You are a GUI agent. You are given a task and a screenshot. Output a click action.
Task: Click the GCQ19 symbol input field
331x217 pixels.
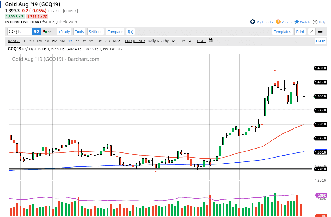[x=20, y=32]
